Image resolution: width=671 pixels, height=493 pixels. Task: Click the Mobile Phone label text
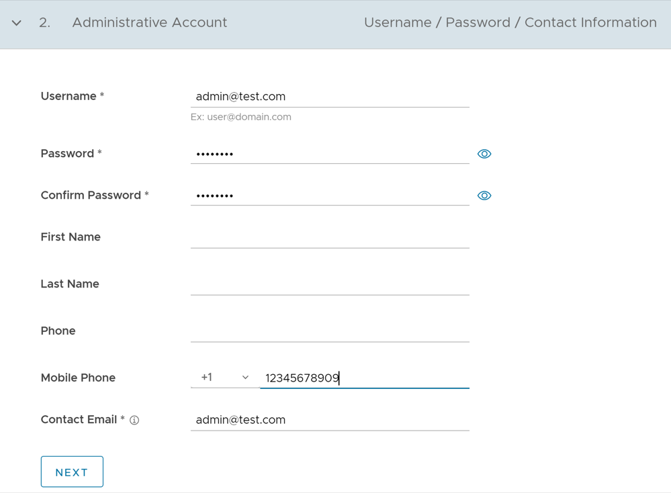click(x=78, y=377)
